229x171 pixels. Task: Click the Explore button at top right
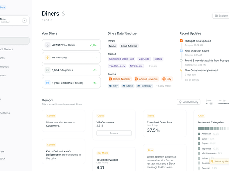221,16
